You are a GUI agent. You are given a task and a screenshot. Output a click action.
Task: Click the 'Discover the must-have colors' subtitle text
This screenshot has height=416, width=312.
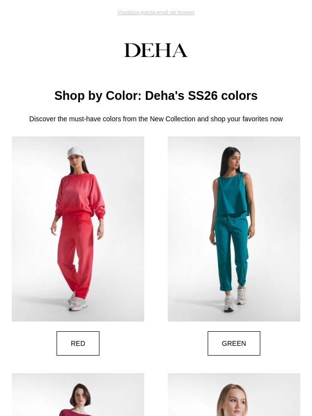pyautogui.click(x=156, y=119)
